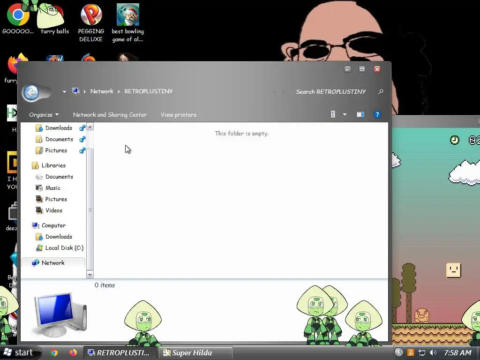Open Explorer help question mark
This screenshot has height=360, width=480.
point(377,114)
